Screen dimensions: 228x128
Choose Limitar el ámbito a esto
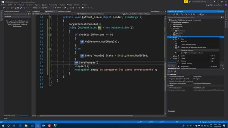coord(198,45)
